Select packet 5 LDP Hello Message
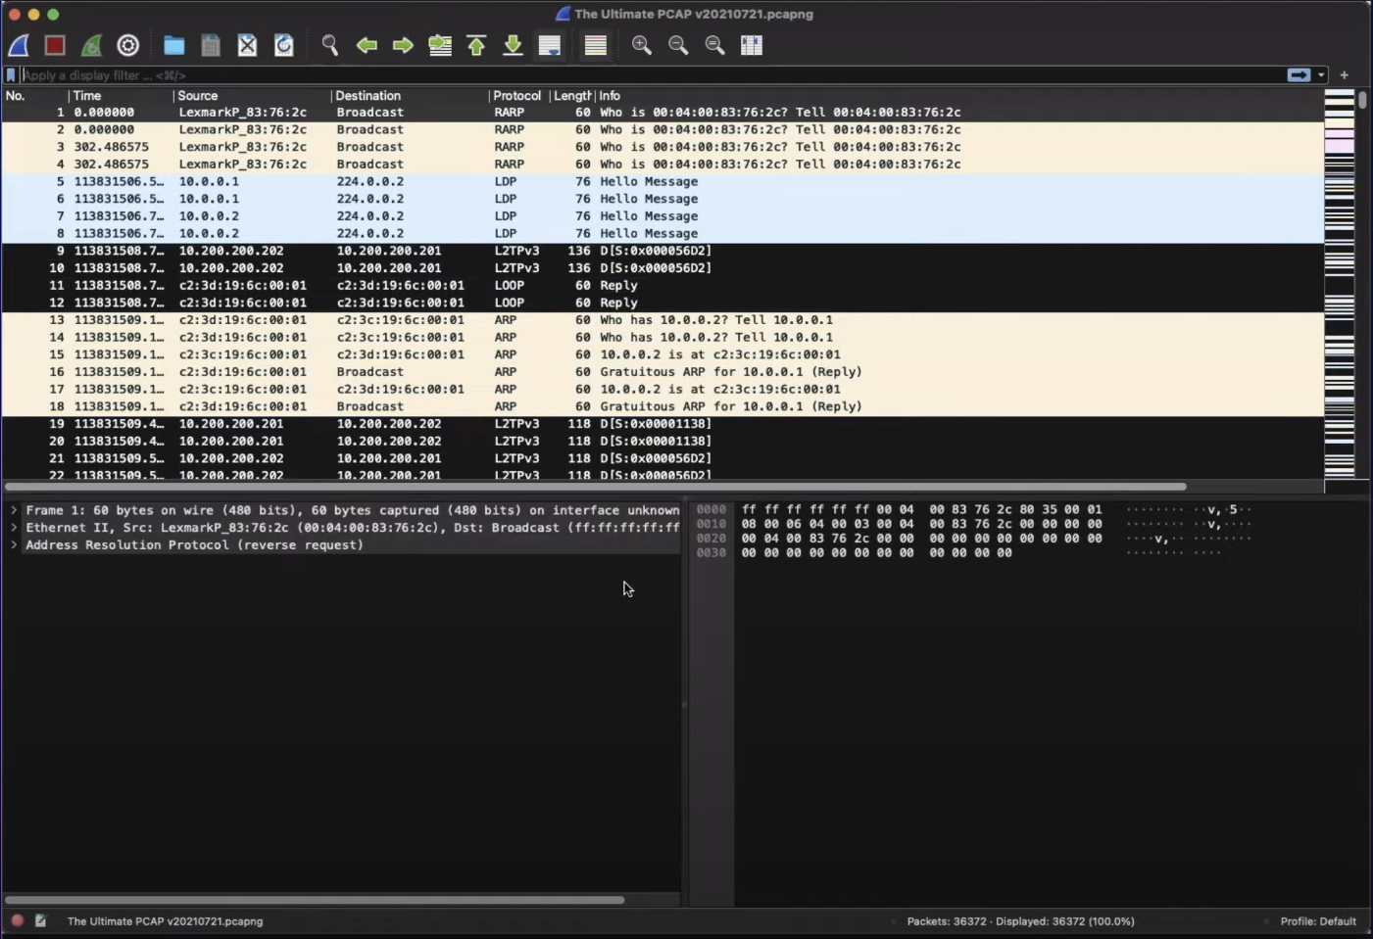 (662, 182)
